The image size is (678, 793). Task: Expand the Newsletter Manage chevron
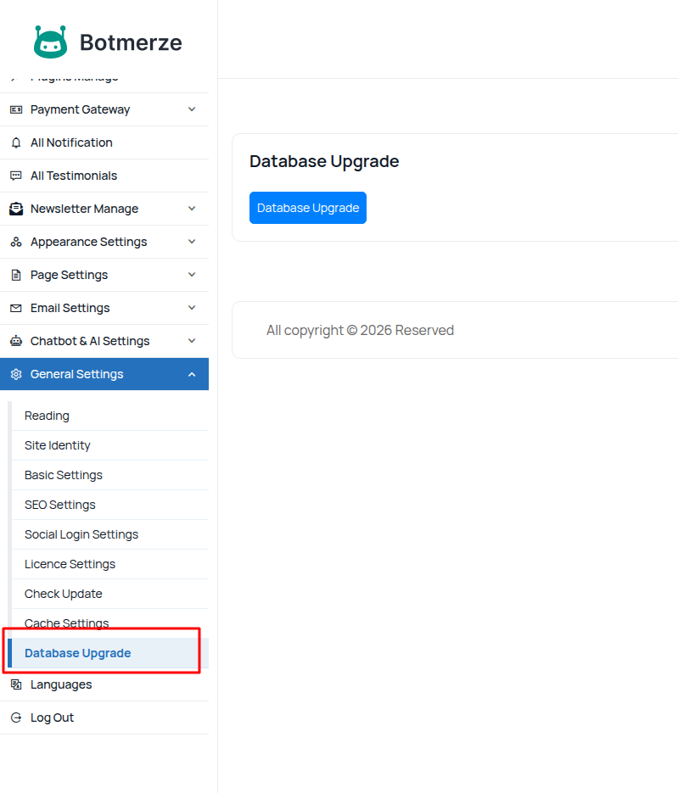192,209
